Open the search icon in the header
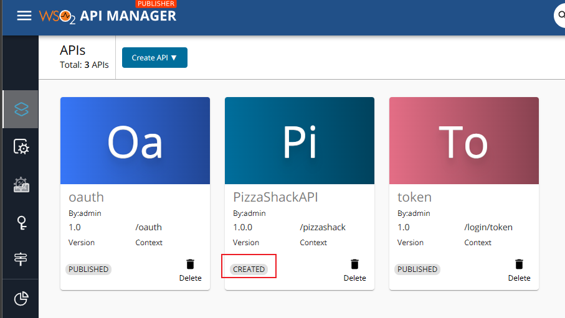 [561, 15]
